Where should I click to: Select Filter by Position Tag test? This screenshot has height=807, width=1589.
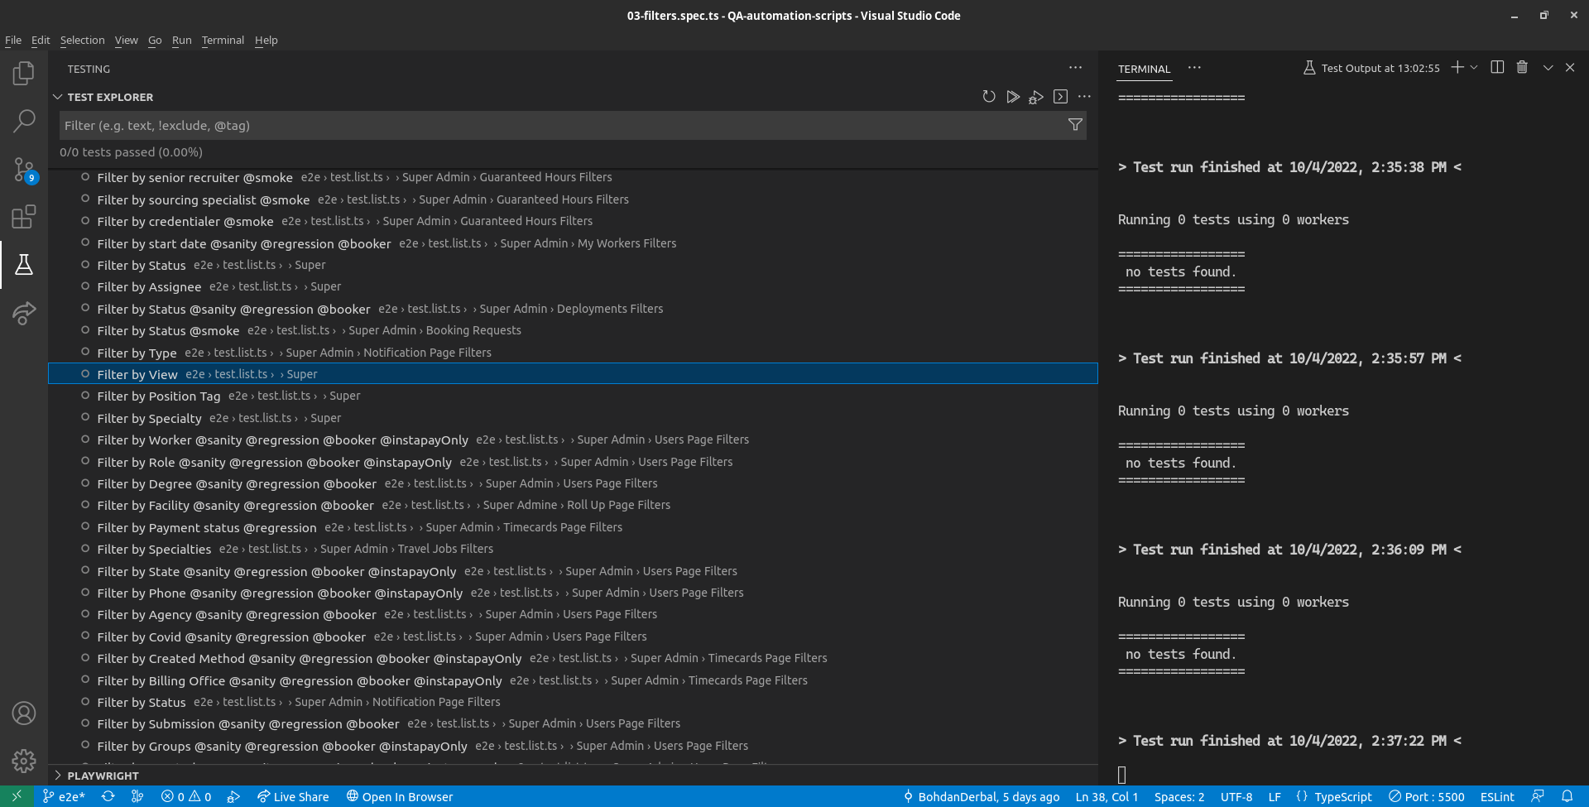pos(573,396)
